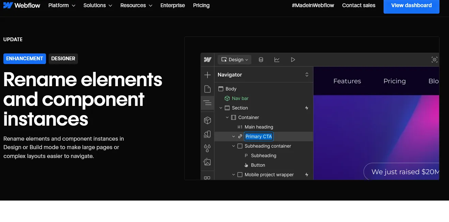Viewport: 449px width, 222px height.
Task: Open the Design mode dropdown
Action: click(x=234, y=60)
